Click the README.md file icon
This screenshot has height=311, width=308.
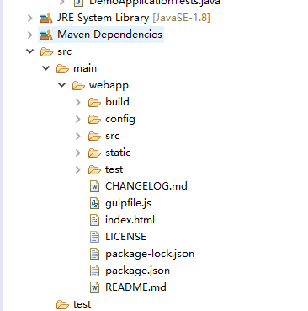click(x=94, y=287)
